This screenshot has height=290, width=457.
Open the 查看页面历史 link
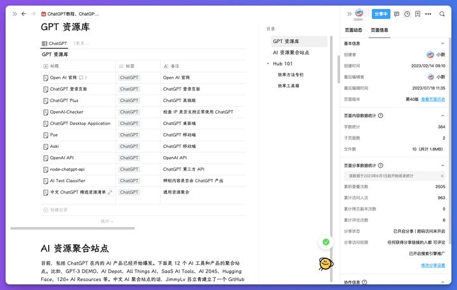[433, 100]
